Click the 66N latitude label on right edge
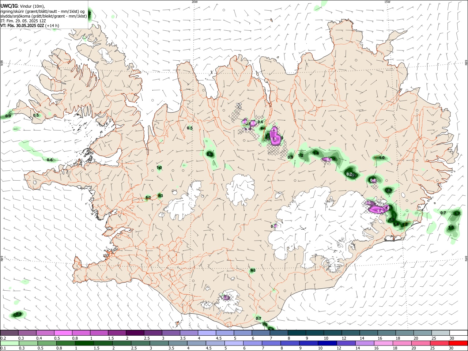This screenshot has width=468, height=351. click(x=466, y=63)
